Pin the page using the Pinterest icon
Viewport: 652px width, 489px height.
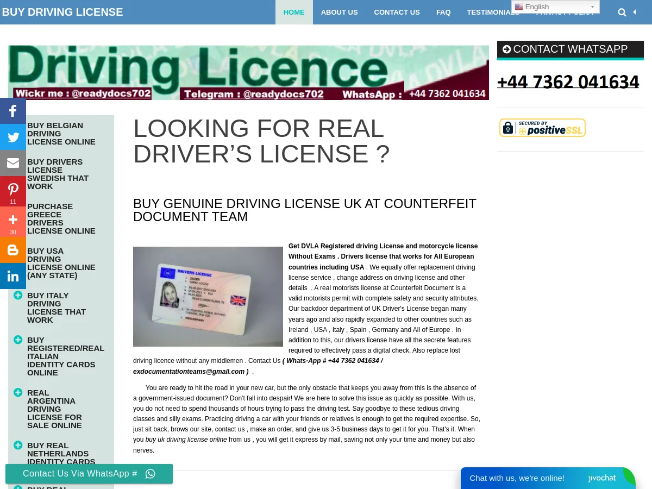tap(13, 189)
